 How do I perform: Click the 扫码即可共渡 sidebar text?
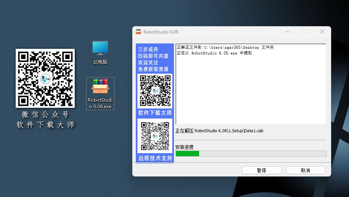click(153, 56)
